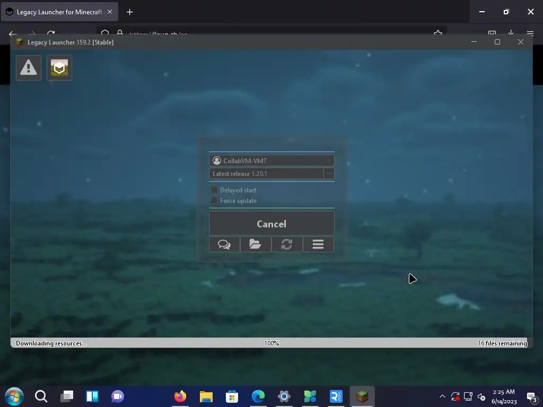Open the Settings gear on the taskbar
543x407 pixels.
click(x=284, y=396)
